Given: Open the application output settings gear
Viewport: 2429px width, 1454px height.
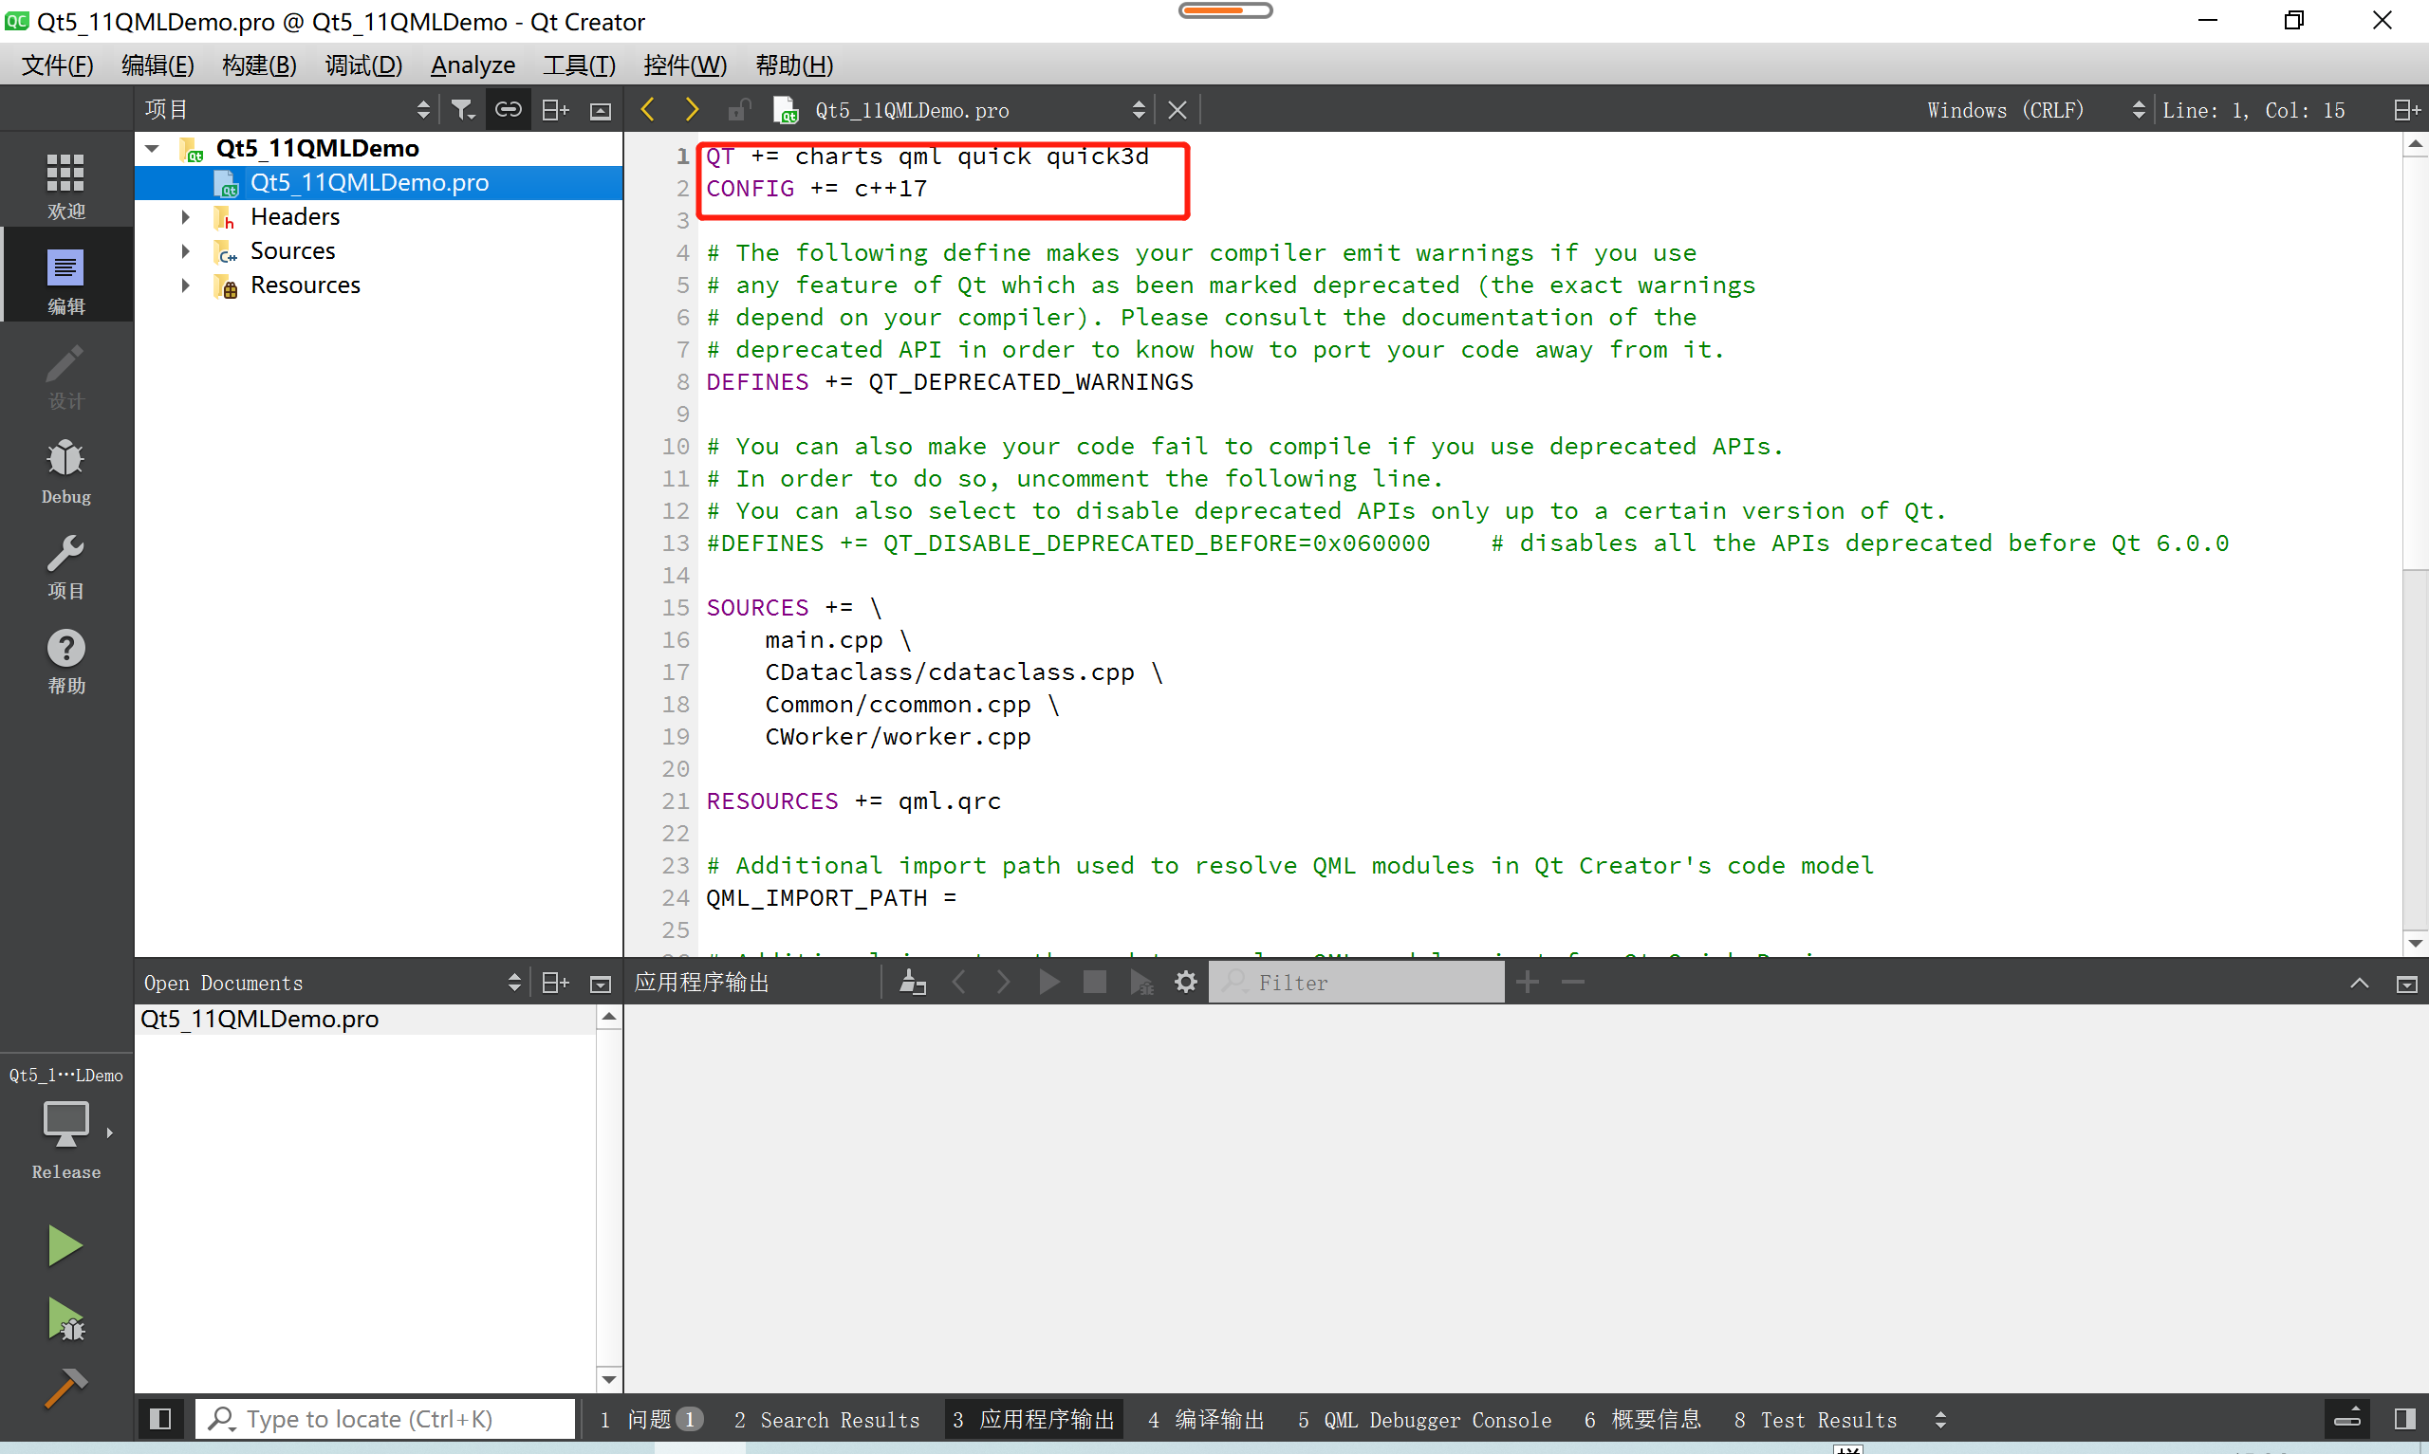Looking at the screenshot, I should [x=1186, y=982].
